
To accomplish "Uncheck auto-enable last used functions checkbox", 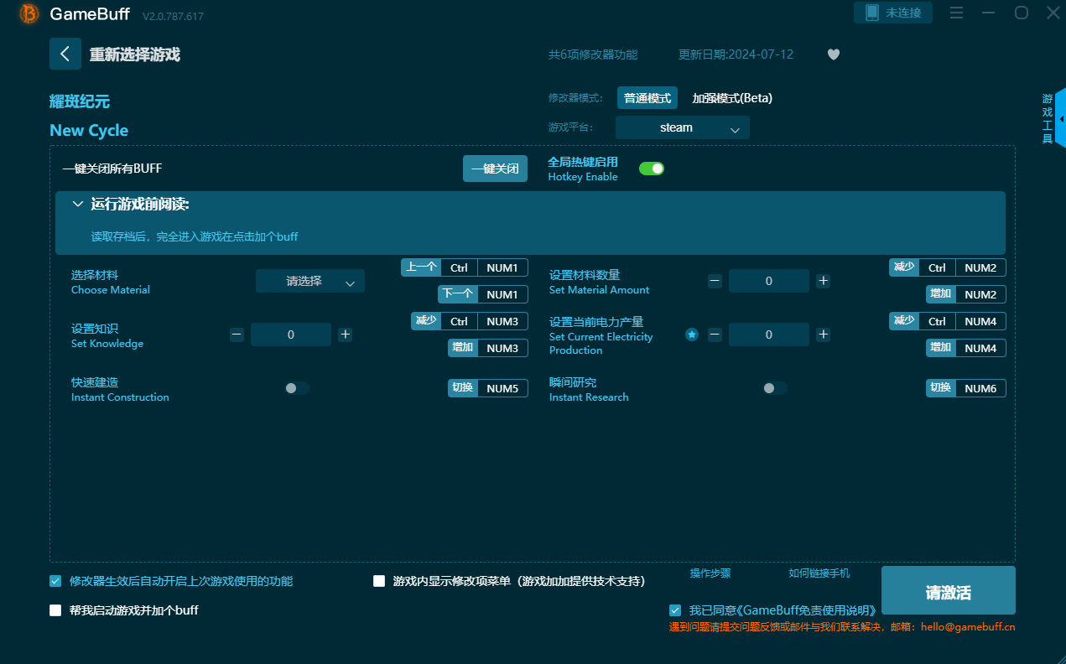I will 55,581.
